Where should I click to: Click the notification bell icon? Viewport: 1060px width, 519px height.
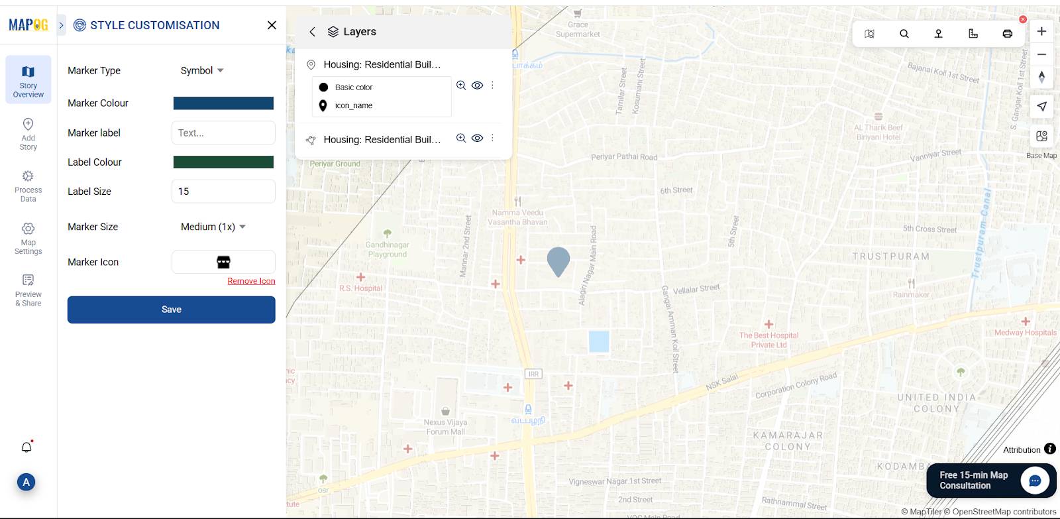click(26, 447)
